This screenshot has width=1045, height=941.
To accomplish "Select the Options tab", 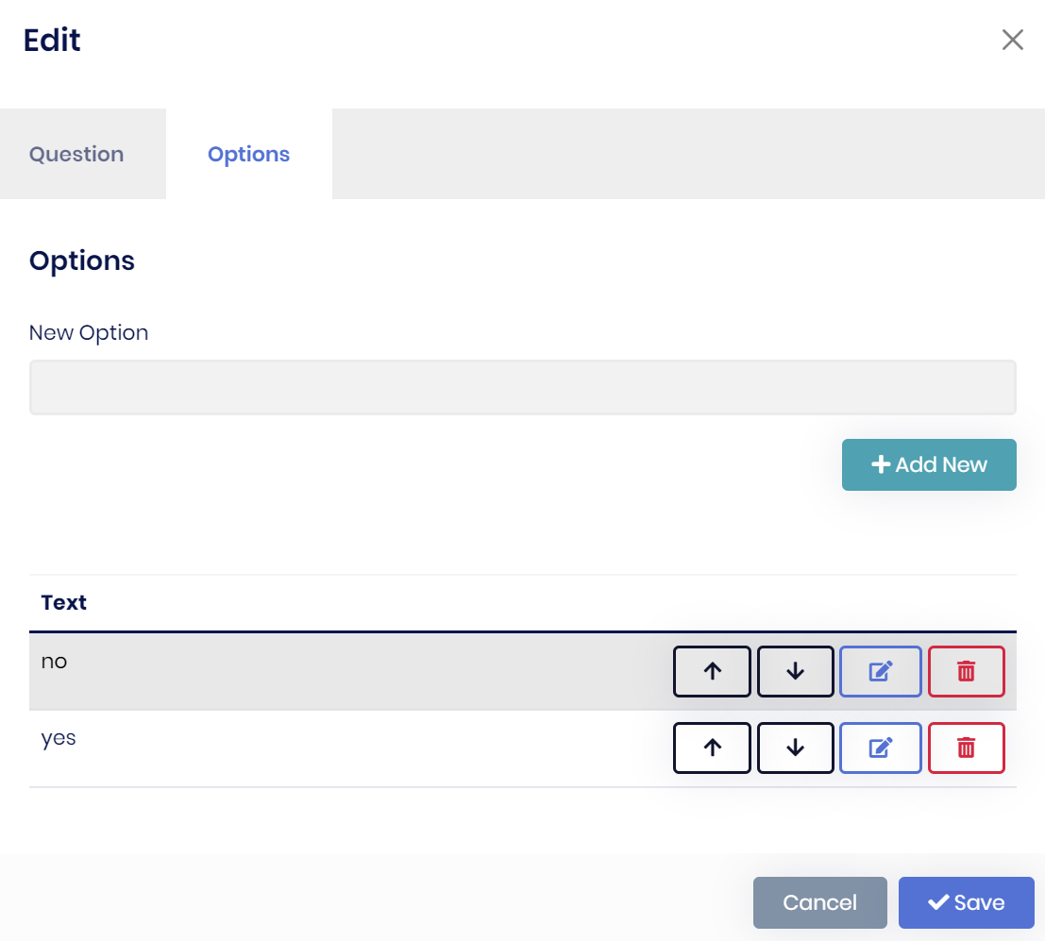I will click(x=248, y=154).
